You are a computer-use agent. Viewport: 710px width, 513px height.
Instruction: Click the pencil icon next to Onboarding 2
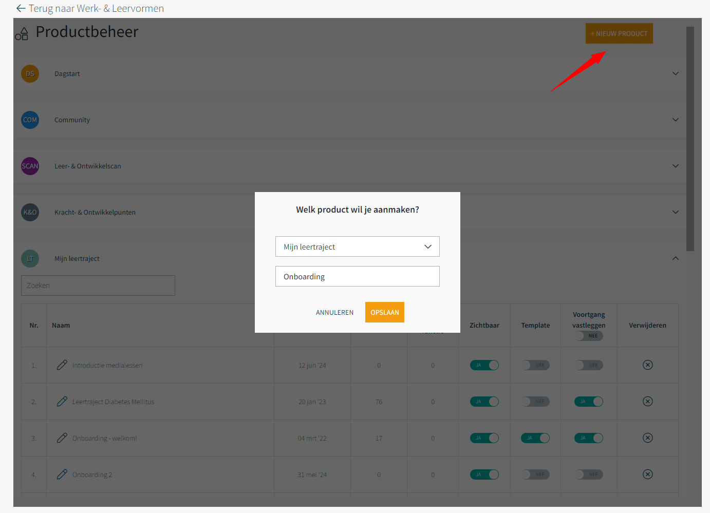62,474
